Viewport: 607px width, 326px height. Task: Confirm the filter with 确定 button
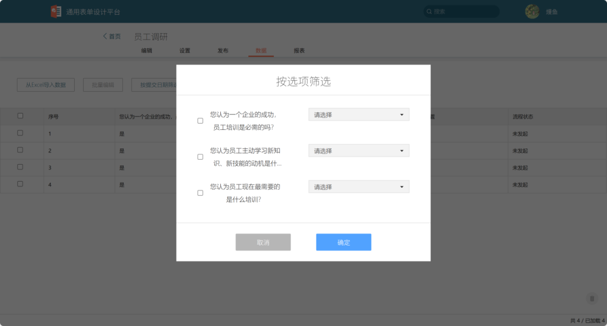tap(343, 242)
